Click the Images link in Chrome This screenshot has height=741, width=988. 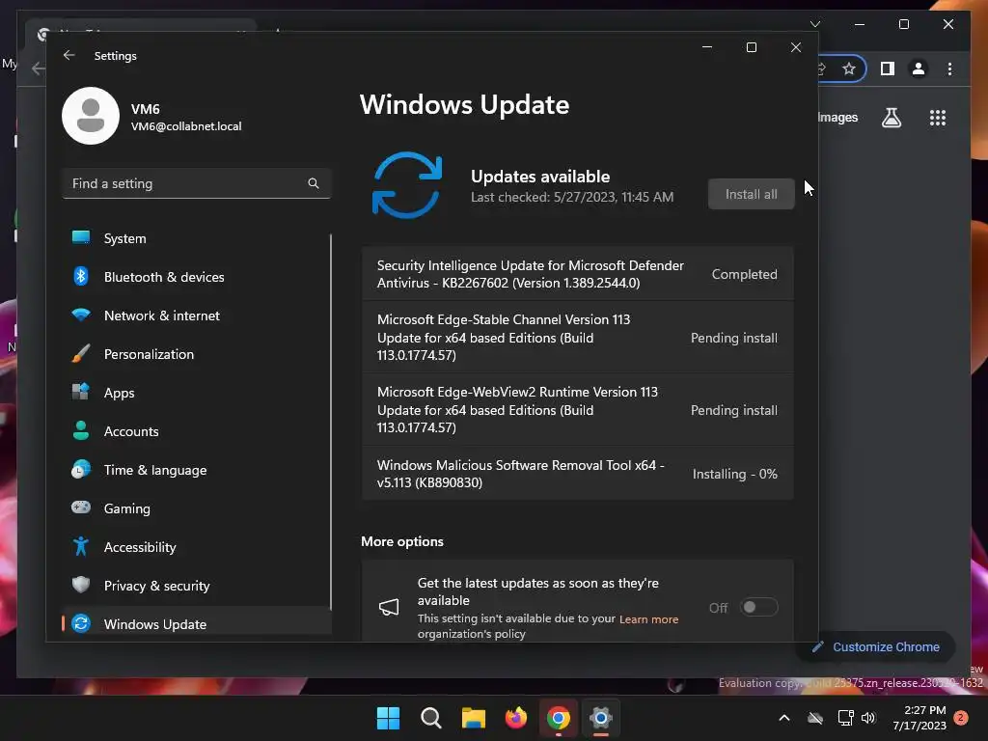(837, 117)
